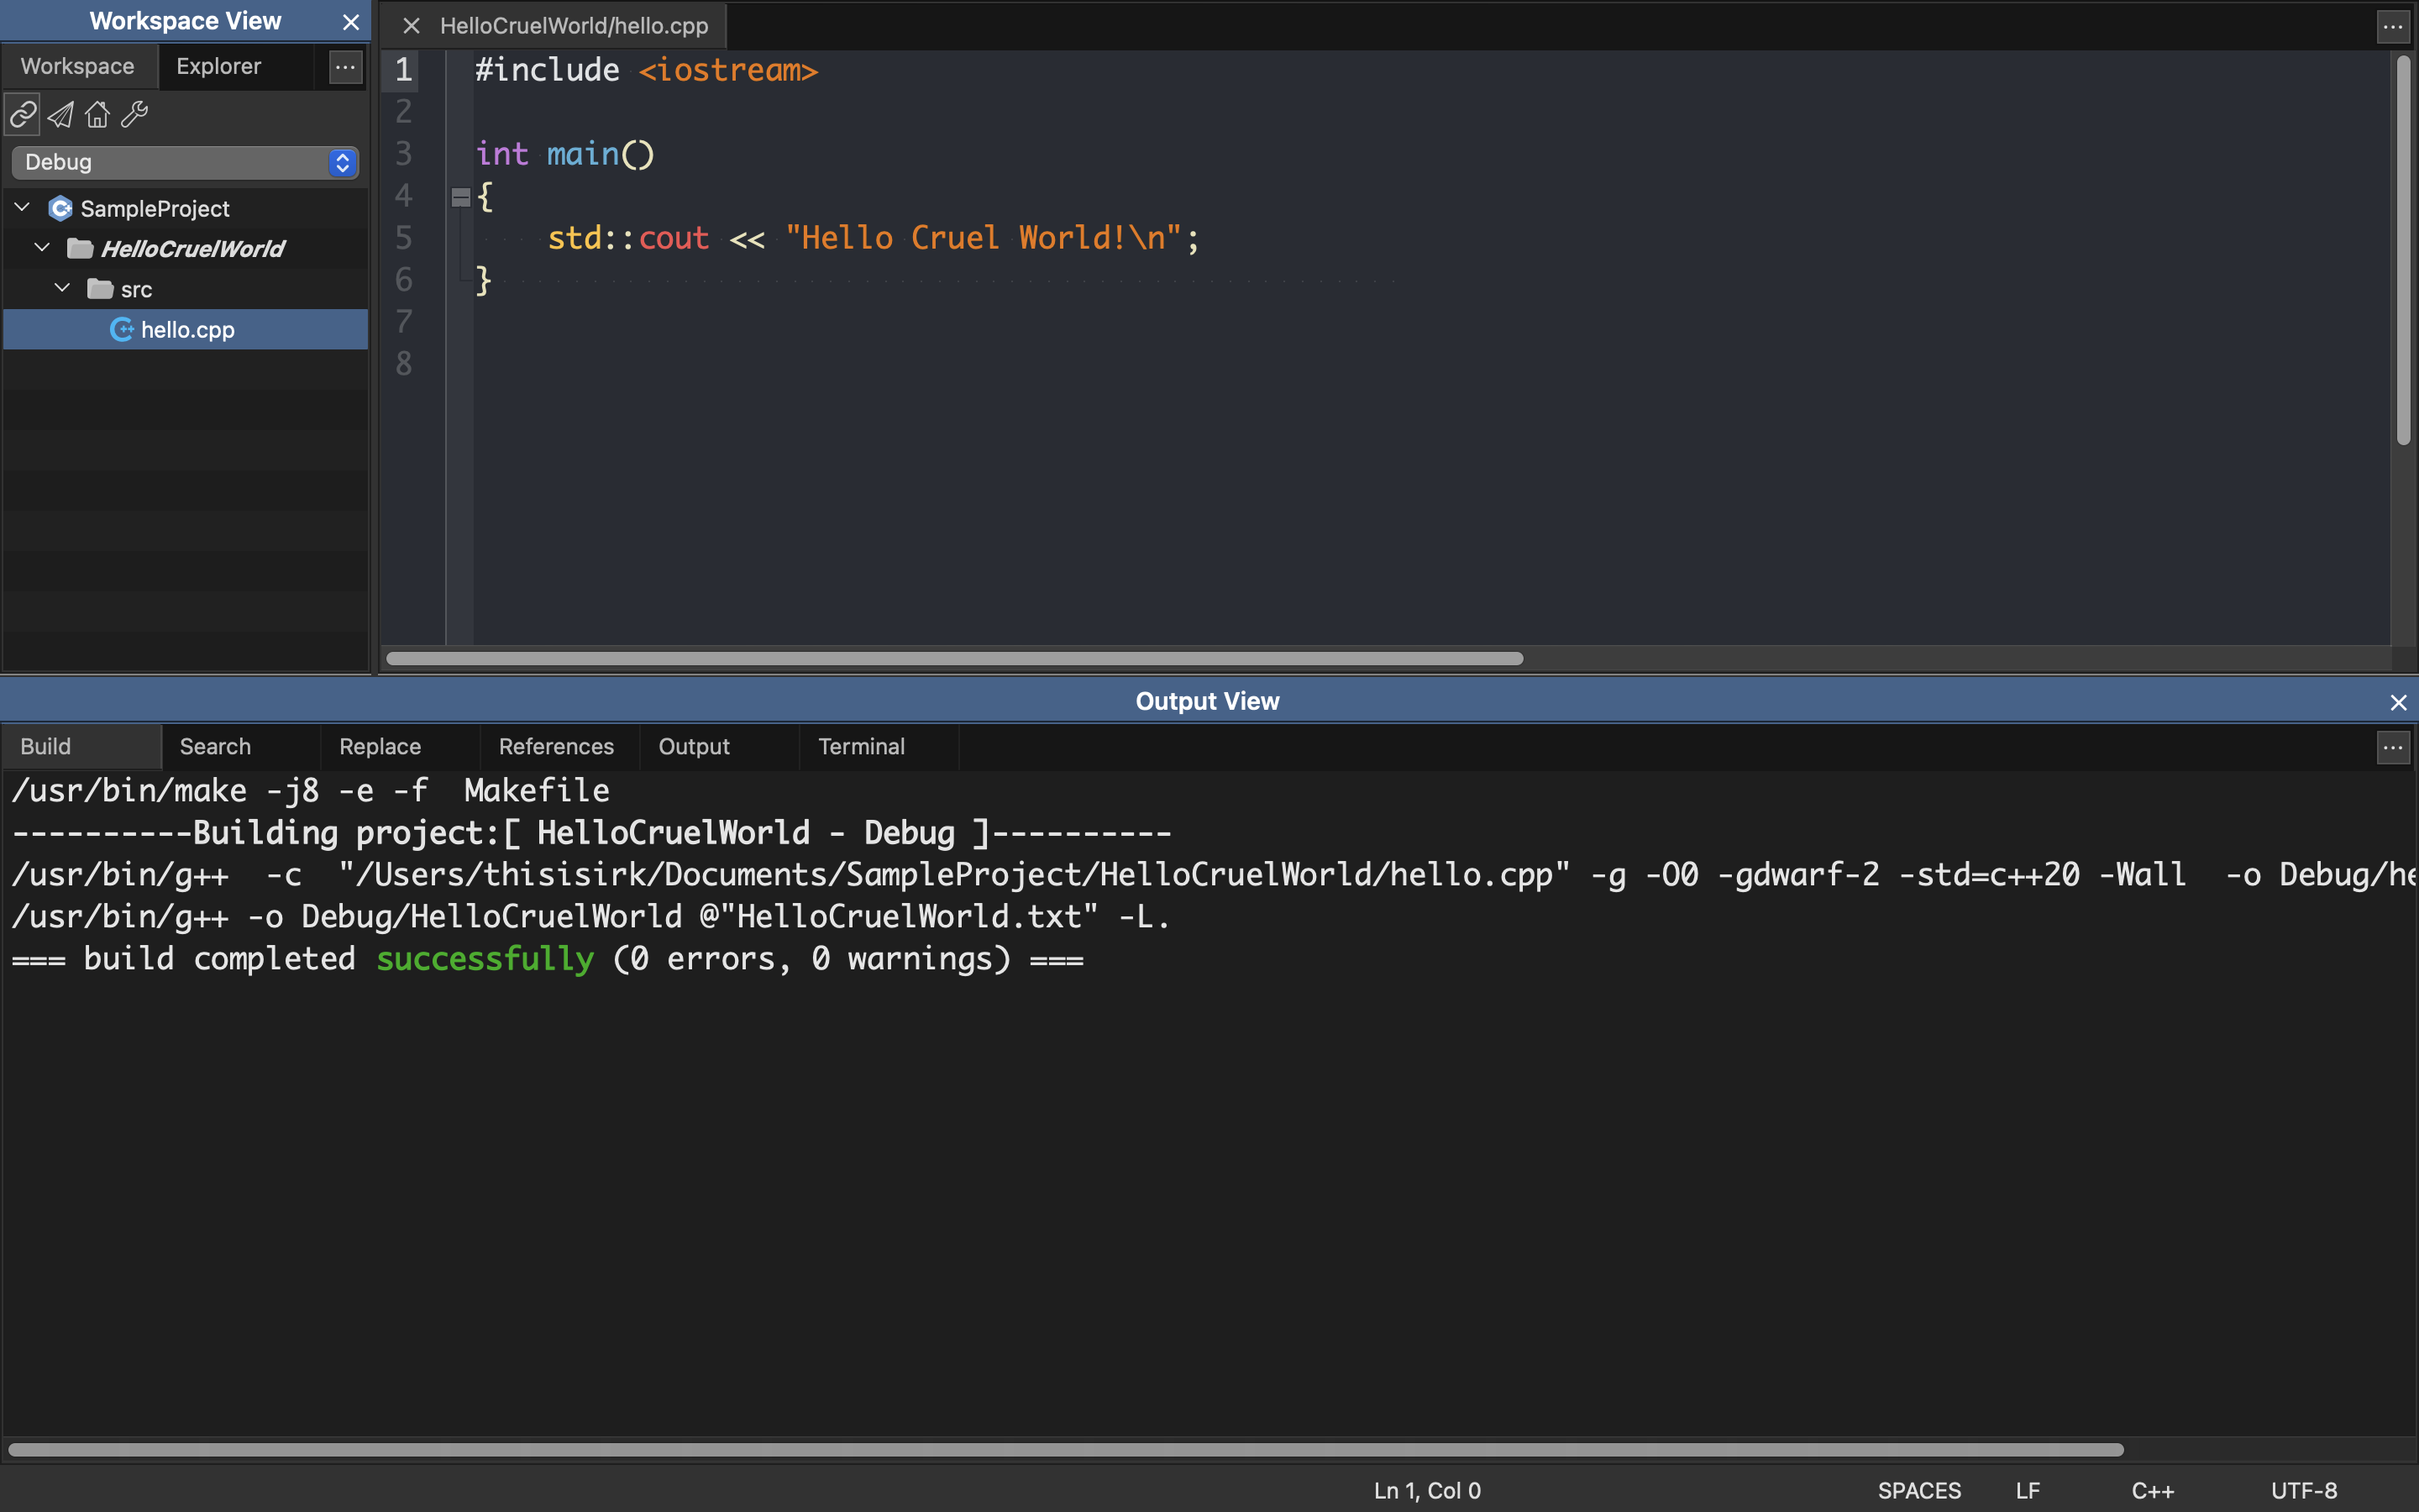Select hello.cpp in the workspace tree
Viewport: 2419px width, 1512px height.
187,329
